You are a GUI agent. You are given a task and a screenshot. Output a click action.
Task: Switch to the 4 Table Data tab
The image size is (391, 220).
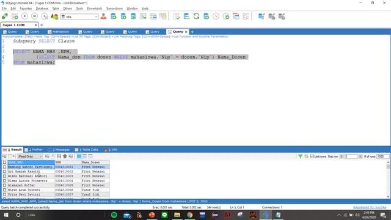[x=87, y=150]
